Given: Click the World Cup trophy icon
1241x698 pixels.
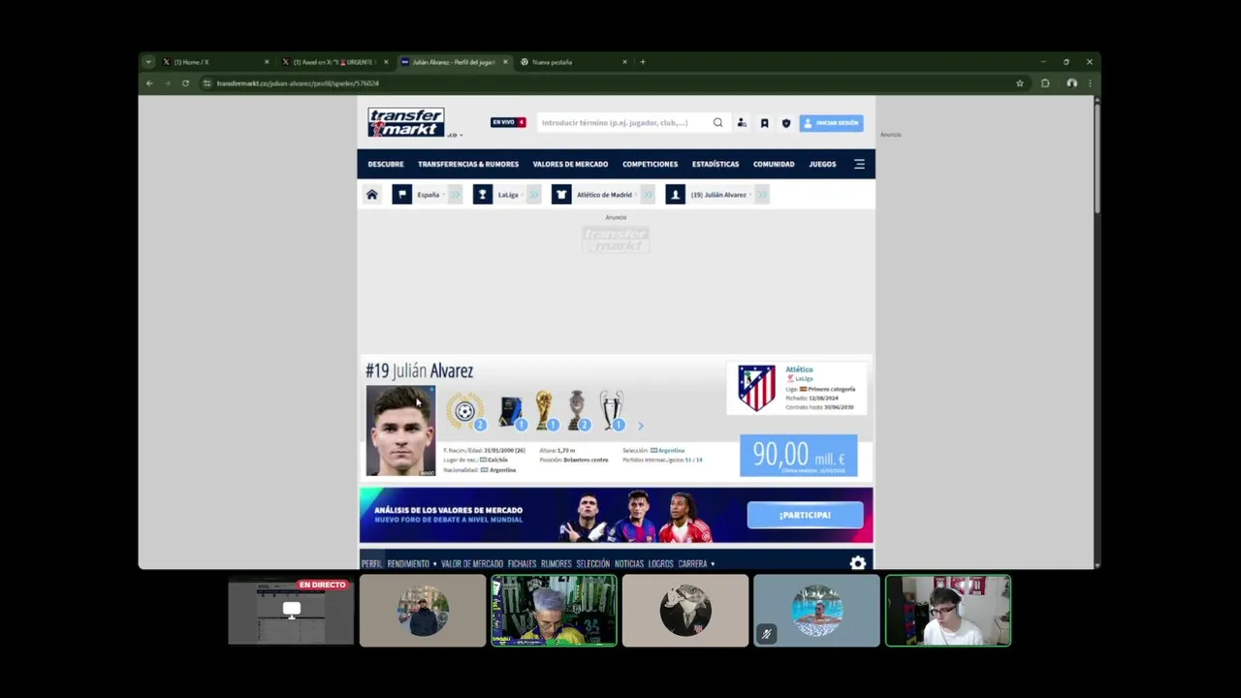Looking at the screenshot, I should point(545,411).
